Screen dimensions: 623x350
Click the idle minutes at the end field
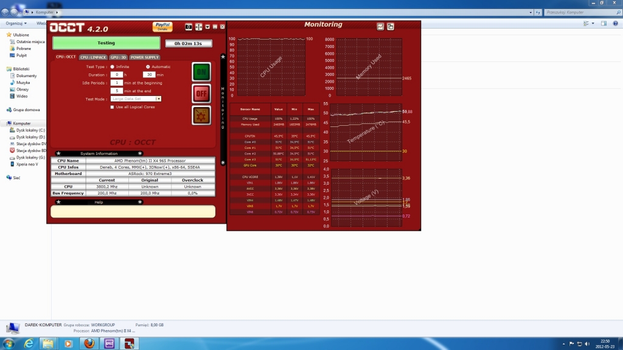coord(116,91)
